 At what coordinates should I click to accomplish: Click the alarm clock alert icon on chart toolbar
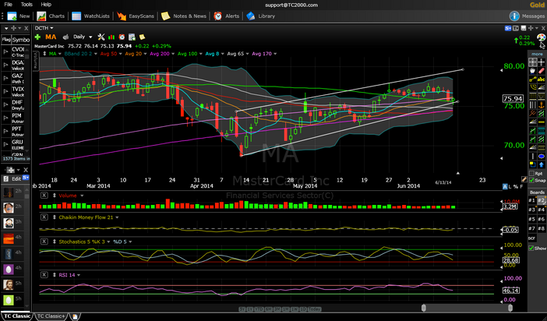click(x=122, y=37)
